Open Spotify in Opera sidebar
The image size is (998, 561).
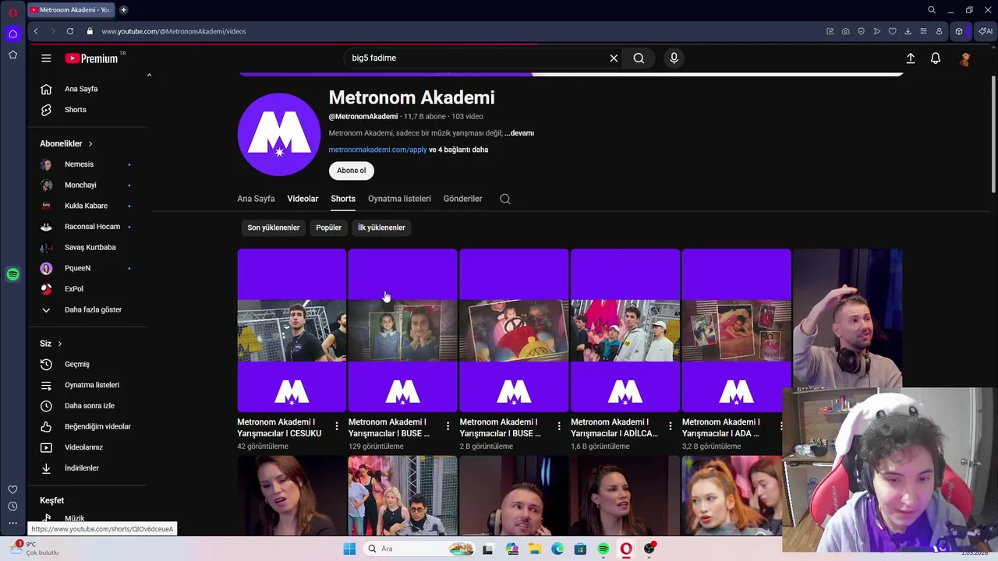tap(12, 274)
